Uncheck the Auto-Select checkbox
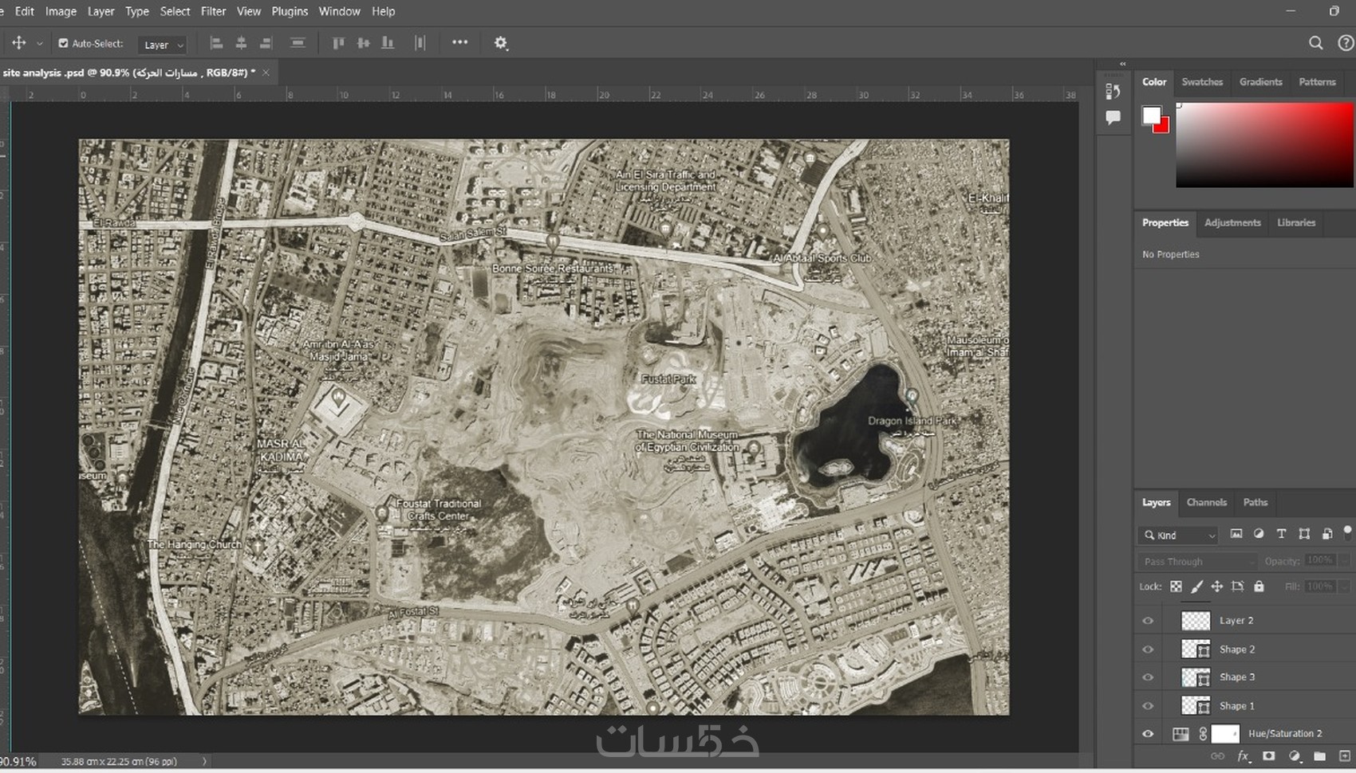The height and width of the screenshot is (773, 1356). pyautogui.click(x=63, y=43)
